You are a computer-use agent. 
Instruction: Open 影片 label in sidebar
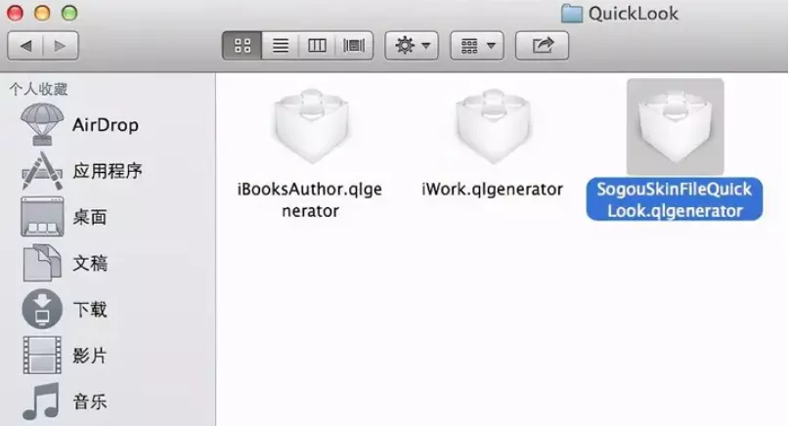pyautogui.click(x=90, y=356)
